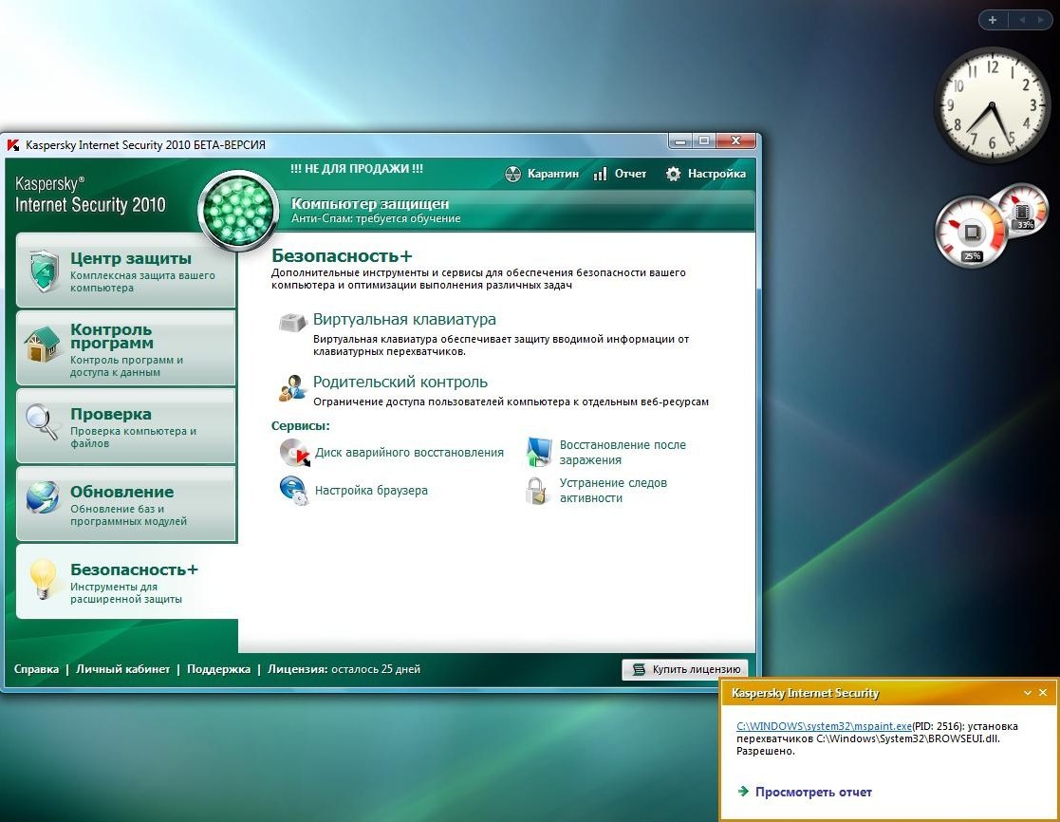The image size is (1060, 822).
Task: Click the Сервисы: heading
Action: point(300,426)
